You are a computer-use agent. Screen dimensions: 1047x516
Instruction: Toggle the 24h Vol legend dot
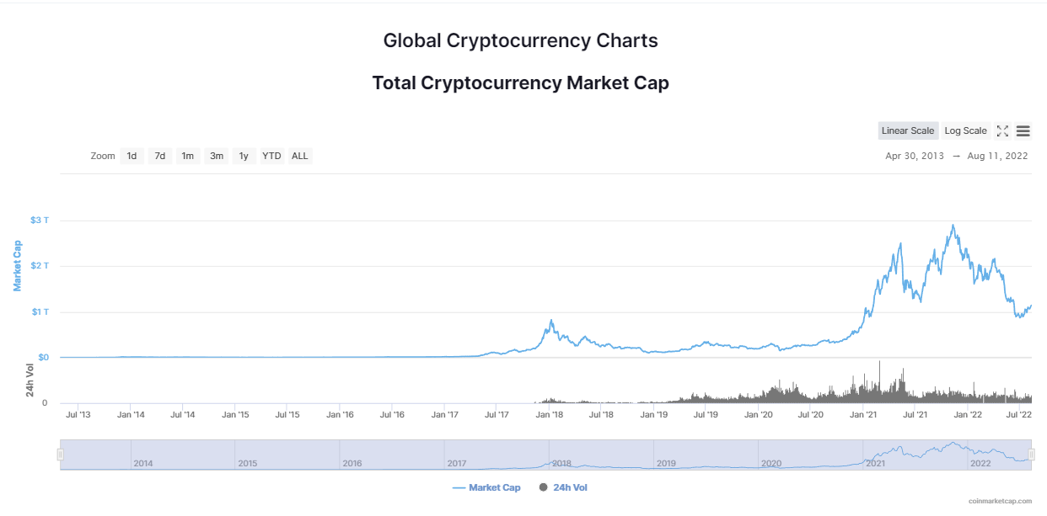point(544,487)
